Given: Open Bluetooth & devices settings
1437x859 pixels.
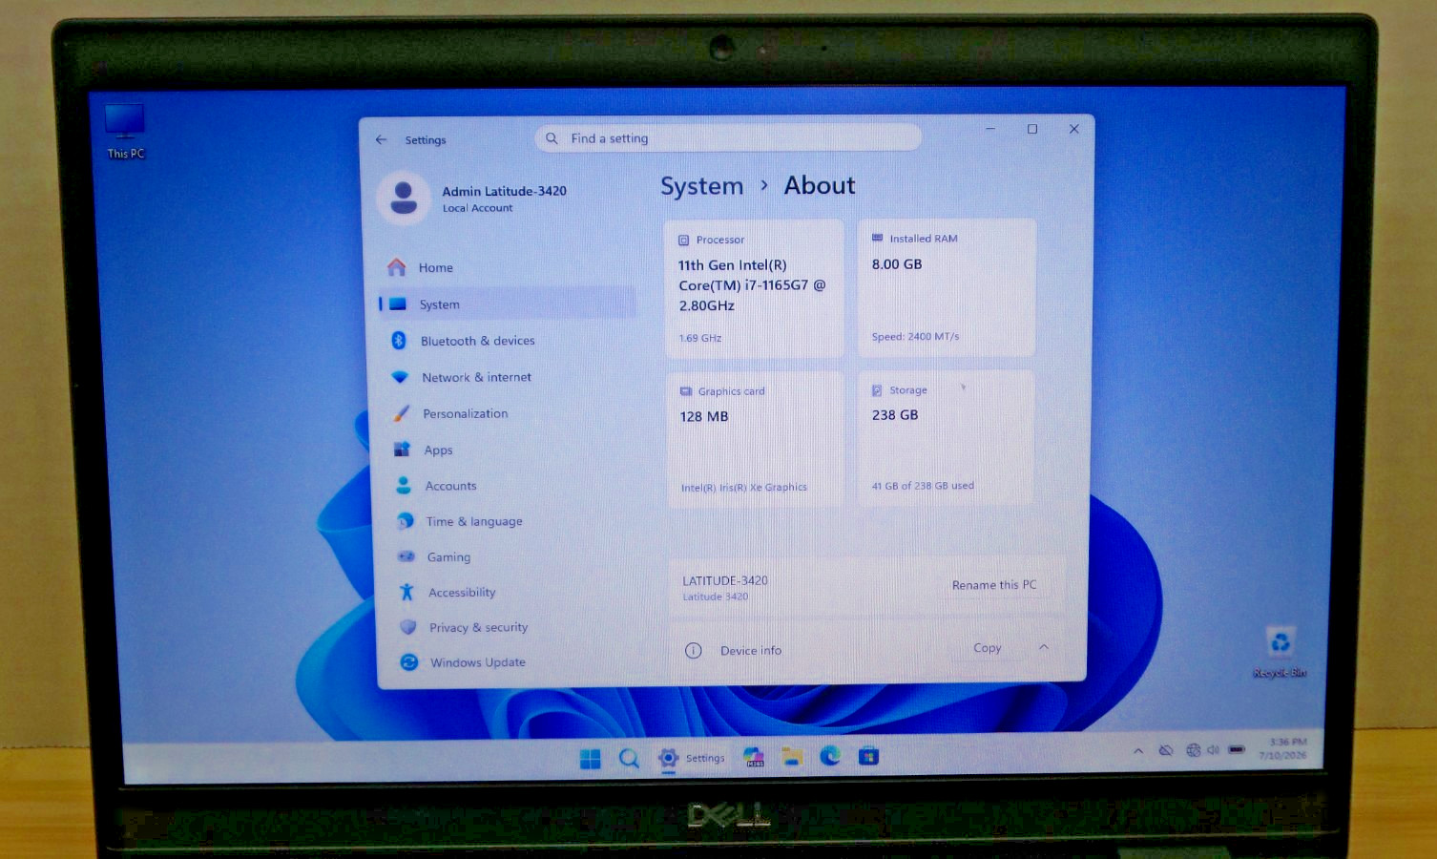Looking at the screenshot, I should click(x=508, y=341).
